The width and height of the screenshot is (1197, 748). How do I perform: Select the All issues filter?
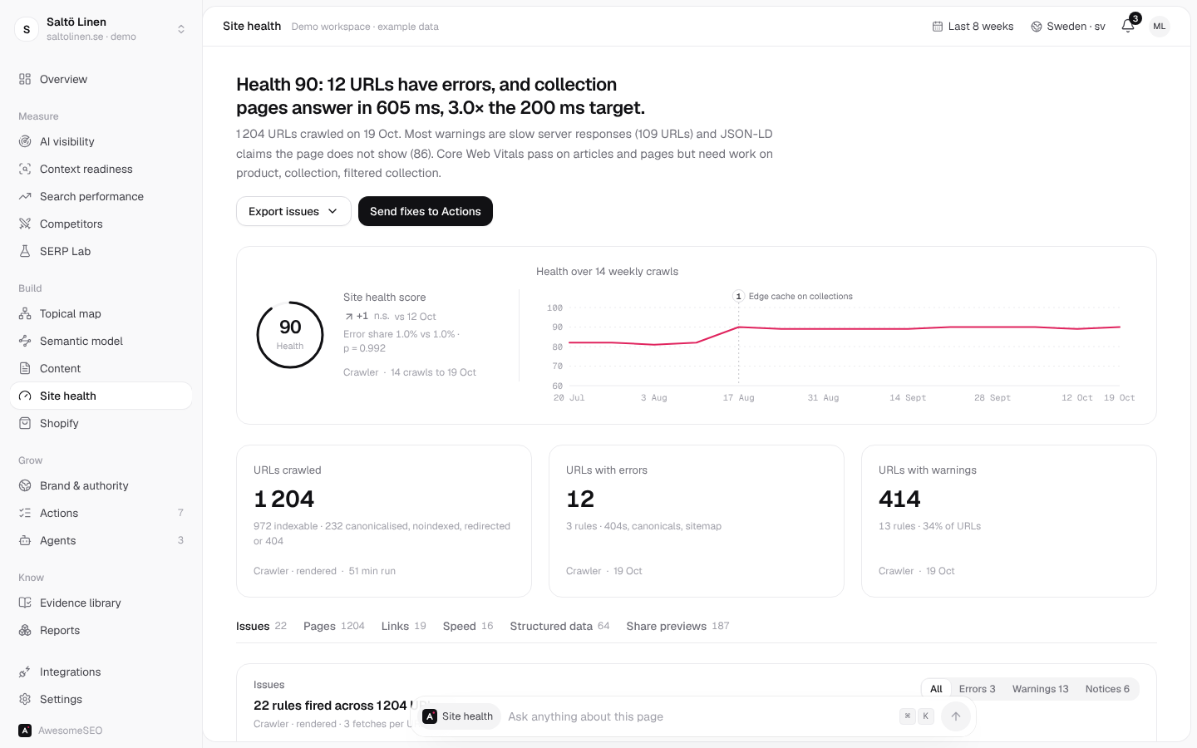tap(936, 689)
